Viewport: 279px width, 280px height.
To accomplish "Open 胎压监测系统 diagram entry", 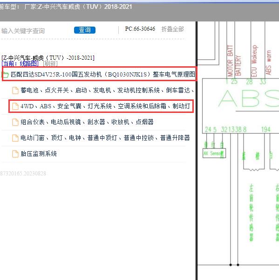I will [39, 154].
